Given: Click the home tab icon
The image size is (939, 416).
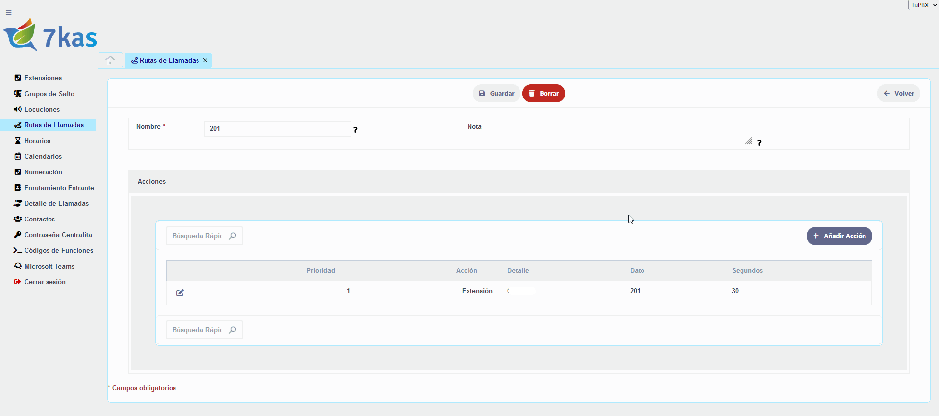Looking at the screenshot, I should [110, 60].
